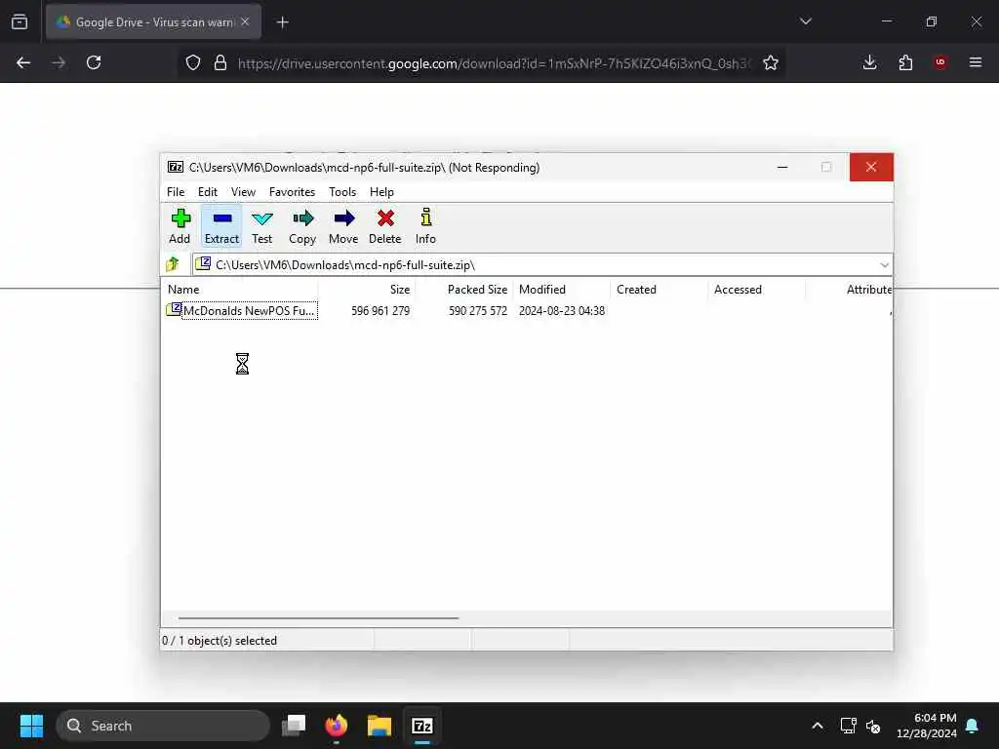Click the 7-Zip title bar app icon

click(x=176, y=167)
